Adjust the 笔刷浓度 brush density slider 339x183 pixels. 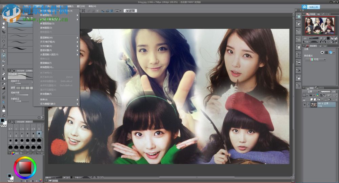pyautogui.click(x=21, y=95)
